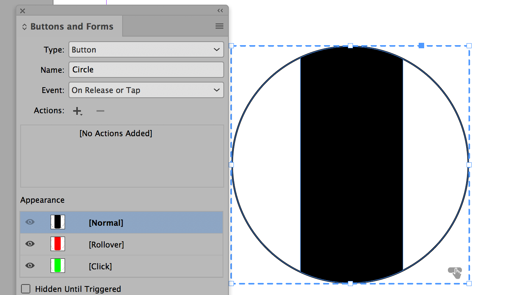
Task: Toggle visibility eye of the Normal state
Action: coord(30,222)
